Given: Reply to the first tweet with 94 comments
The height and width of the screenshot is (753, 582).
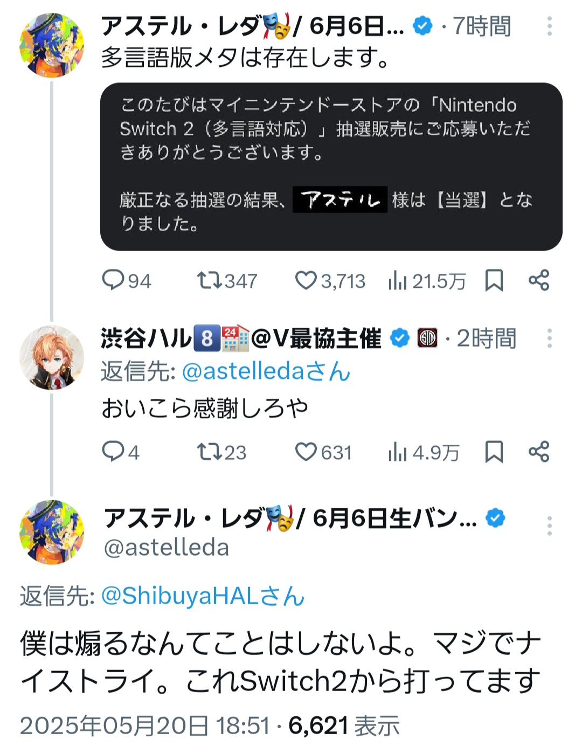Looking at the screenshot, I should click(127, 281).
